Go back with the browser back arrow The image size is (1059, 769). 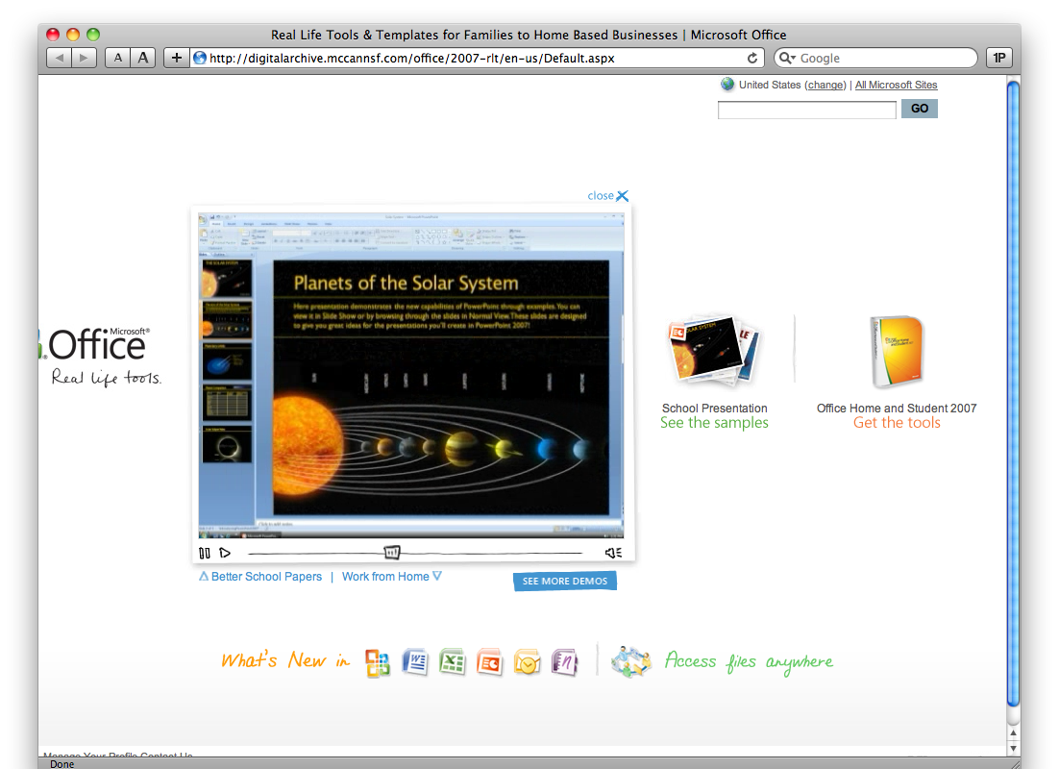[60, 58]
